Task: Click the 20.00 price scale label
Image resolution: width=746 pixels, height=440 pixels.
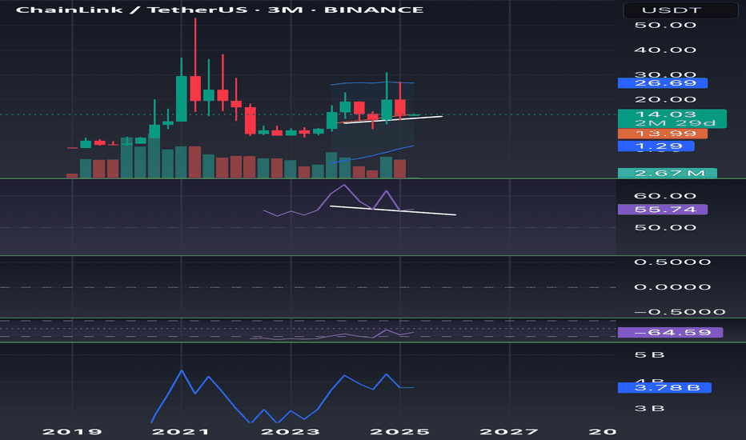Action: click(x=665, y=99)
